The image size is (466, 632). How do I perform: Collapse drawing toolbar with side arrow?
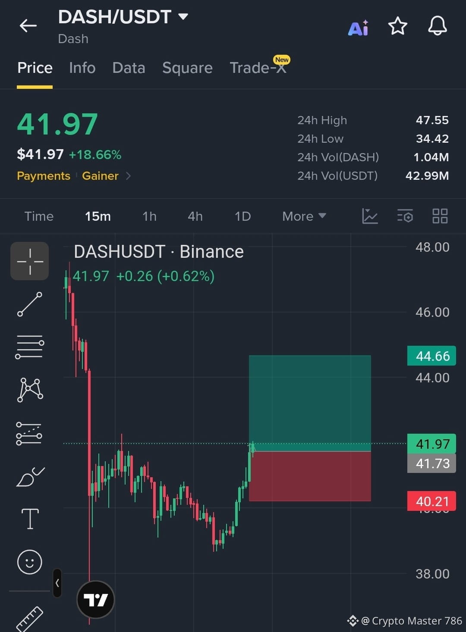coord(57,583)
